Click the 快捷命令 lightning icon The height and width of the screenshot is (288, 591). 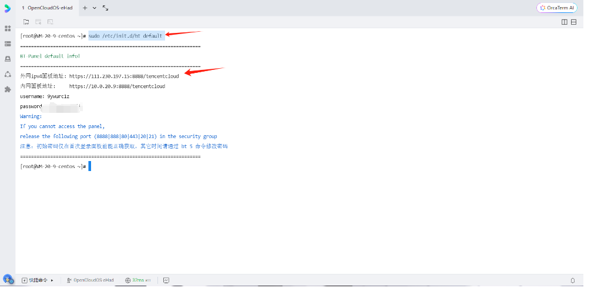point(25,280)
